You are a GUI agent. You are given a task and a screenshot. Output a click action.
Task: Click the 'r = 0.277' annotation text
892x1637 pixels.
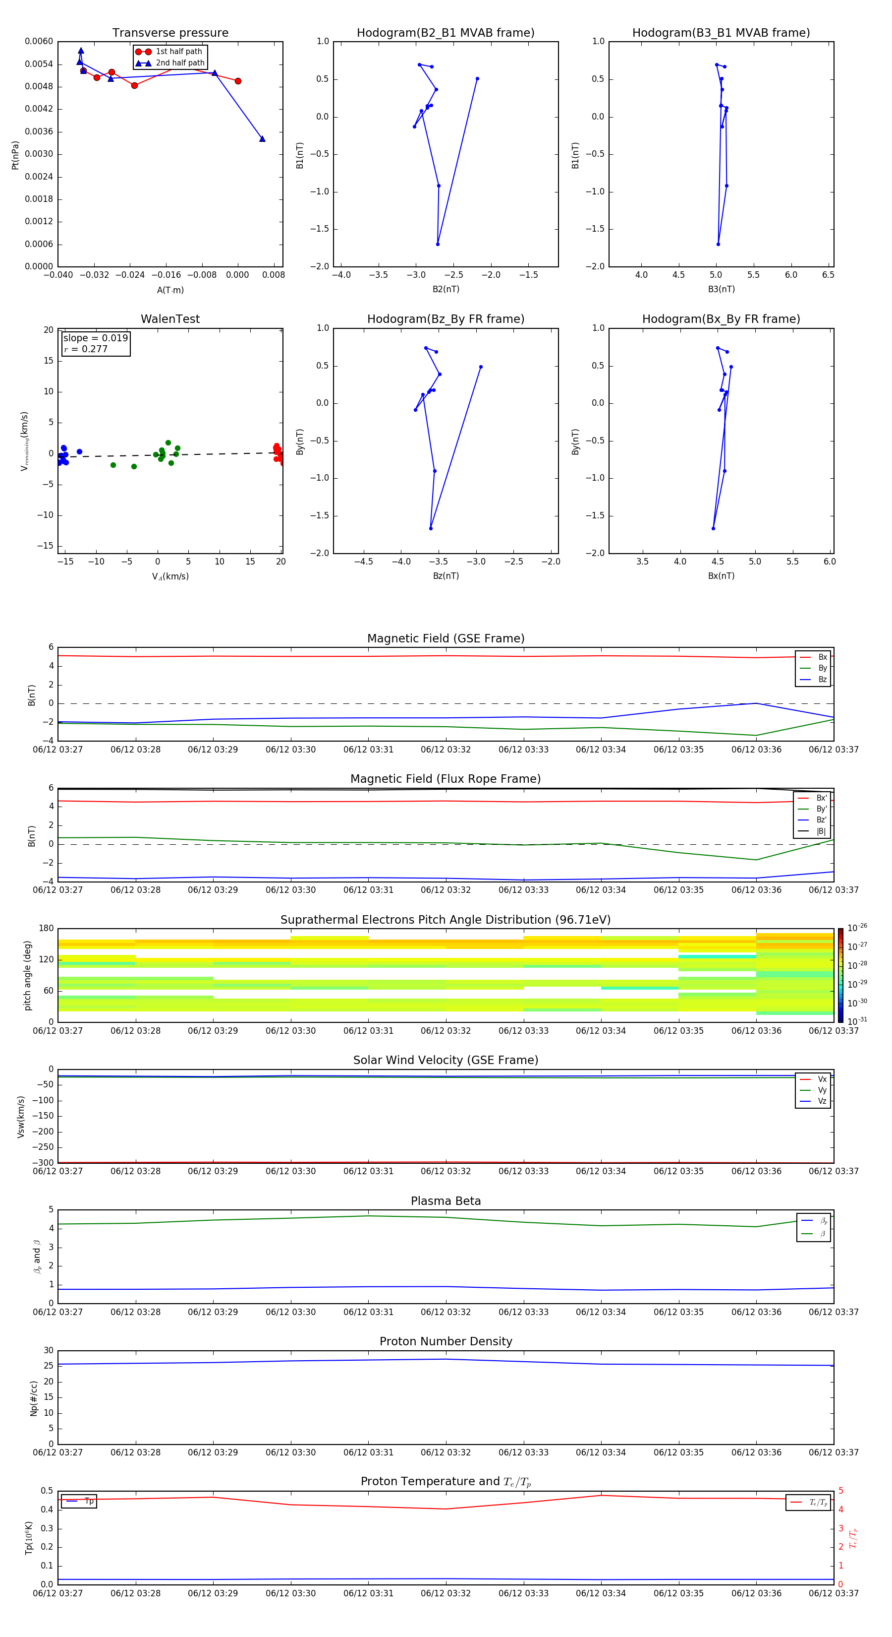click(x=86, y=349)
